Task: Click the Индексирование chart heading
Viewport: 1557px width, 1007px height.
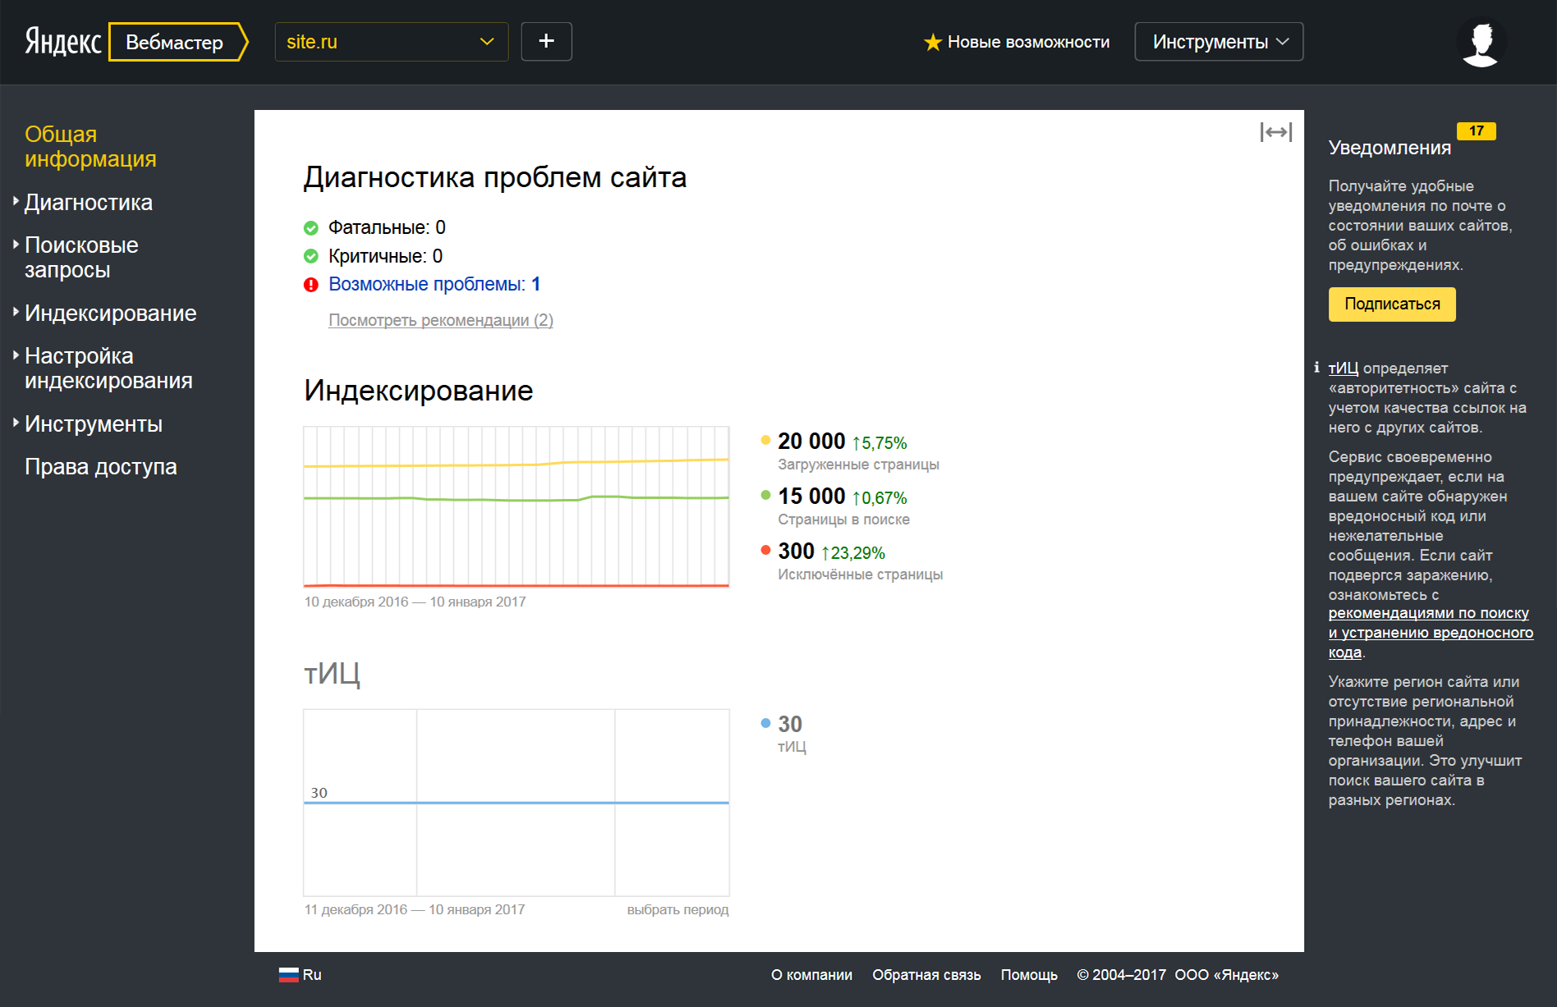Action: tap(419, 390)
